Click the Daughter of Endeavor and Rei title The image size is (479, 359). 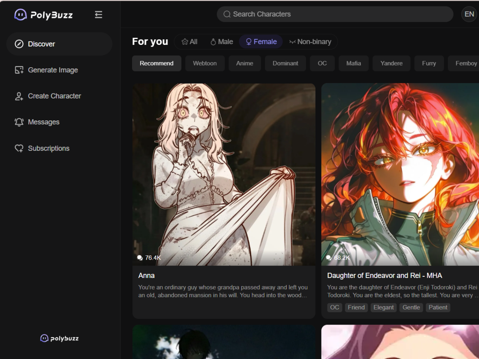(385, 276)
